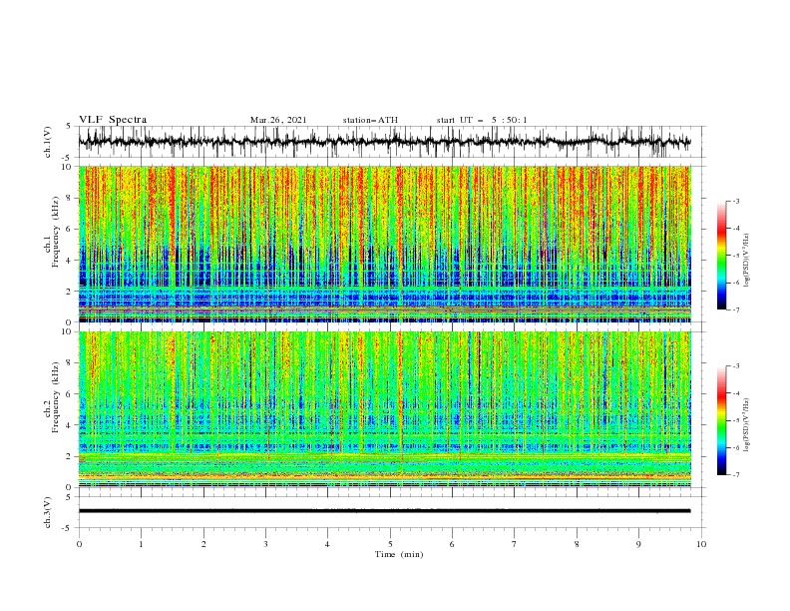Click tick label "7" on the time axis
The image size is (790, 611).
click(x=515, y=544)
